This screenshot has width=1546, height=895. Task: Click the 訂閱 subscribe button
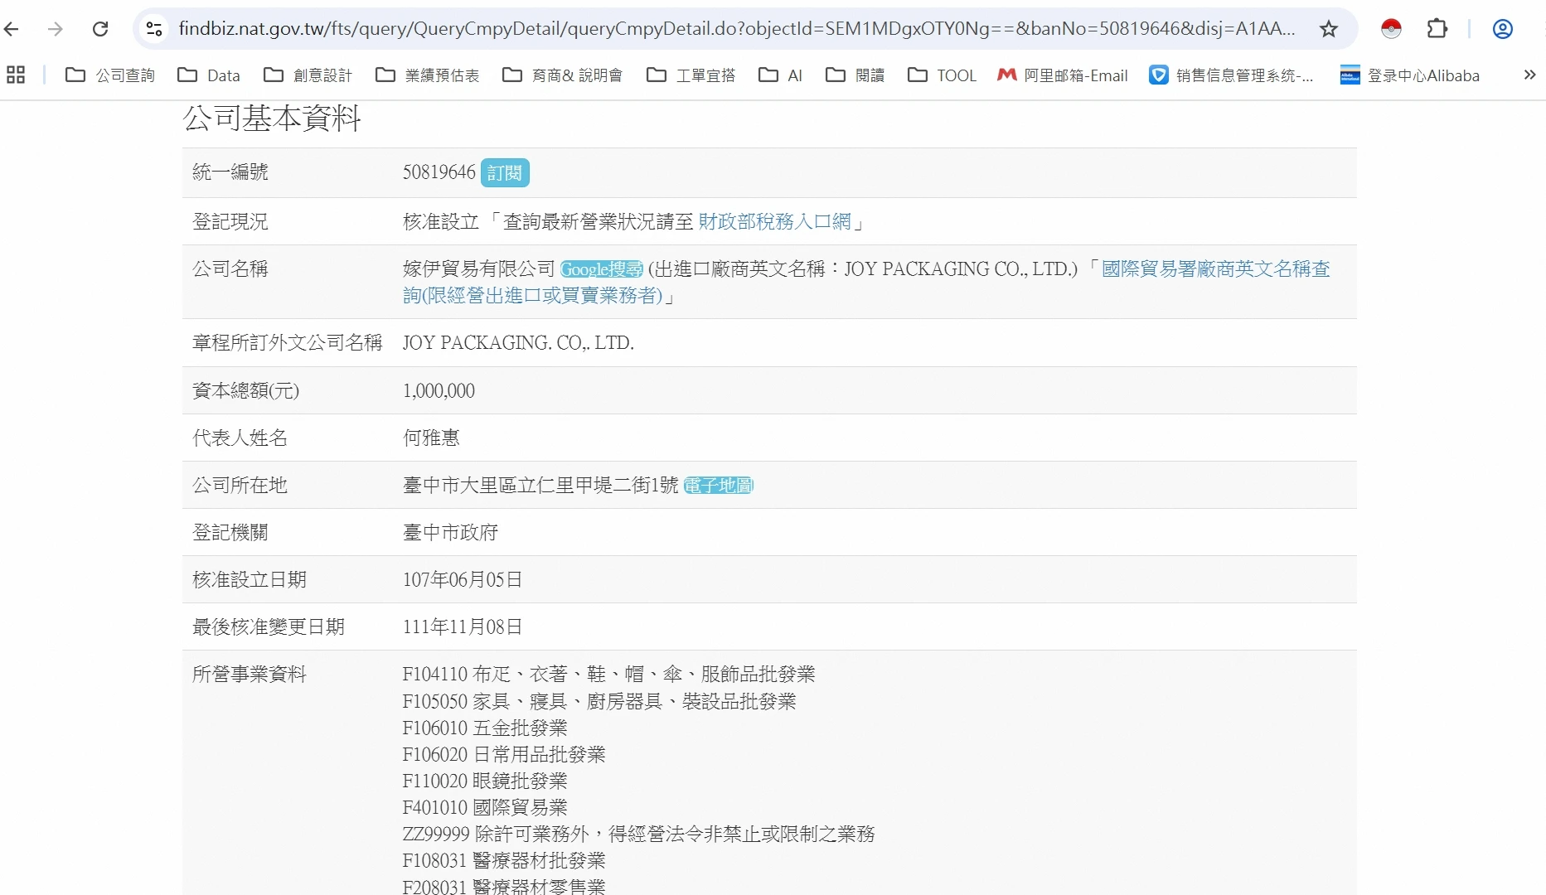pos(504,172)
